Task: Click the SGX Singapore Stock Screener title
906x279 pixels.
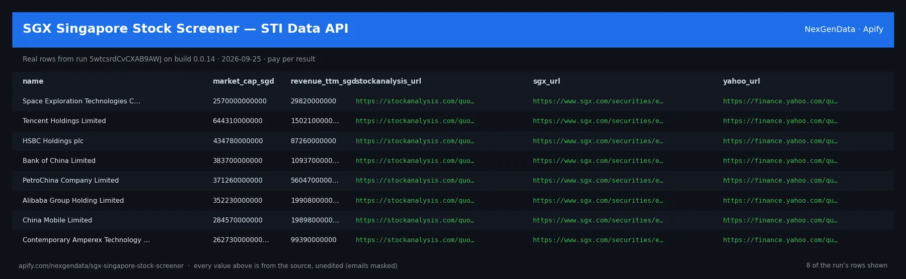Action: coord(185,29)
